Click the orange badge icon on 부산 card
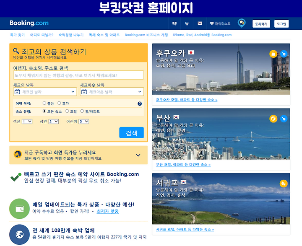 pos(273,119)
